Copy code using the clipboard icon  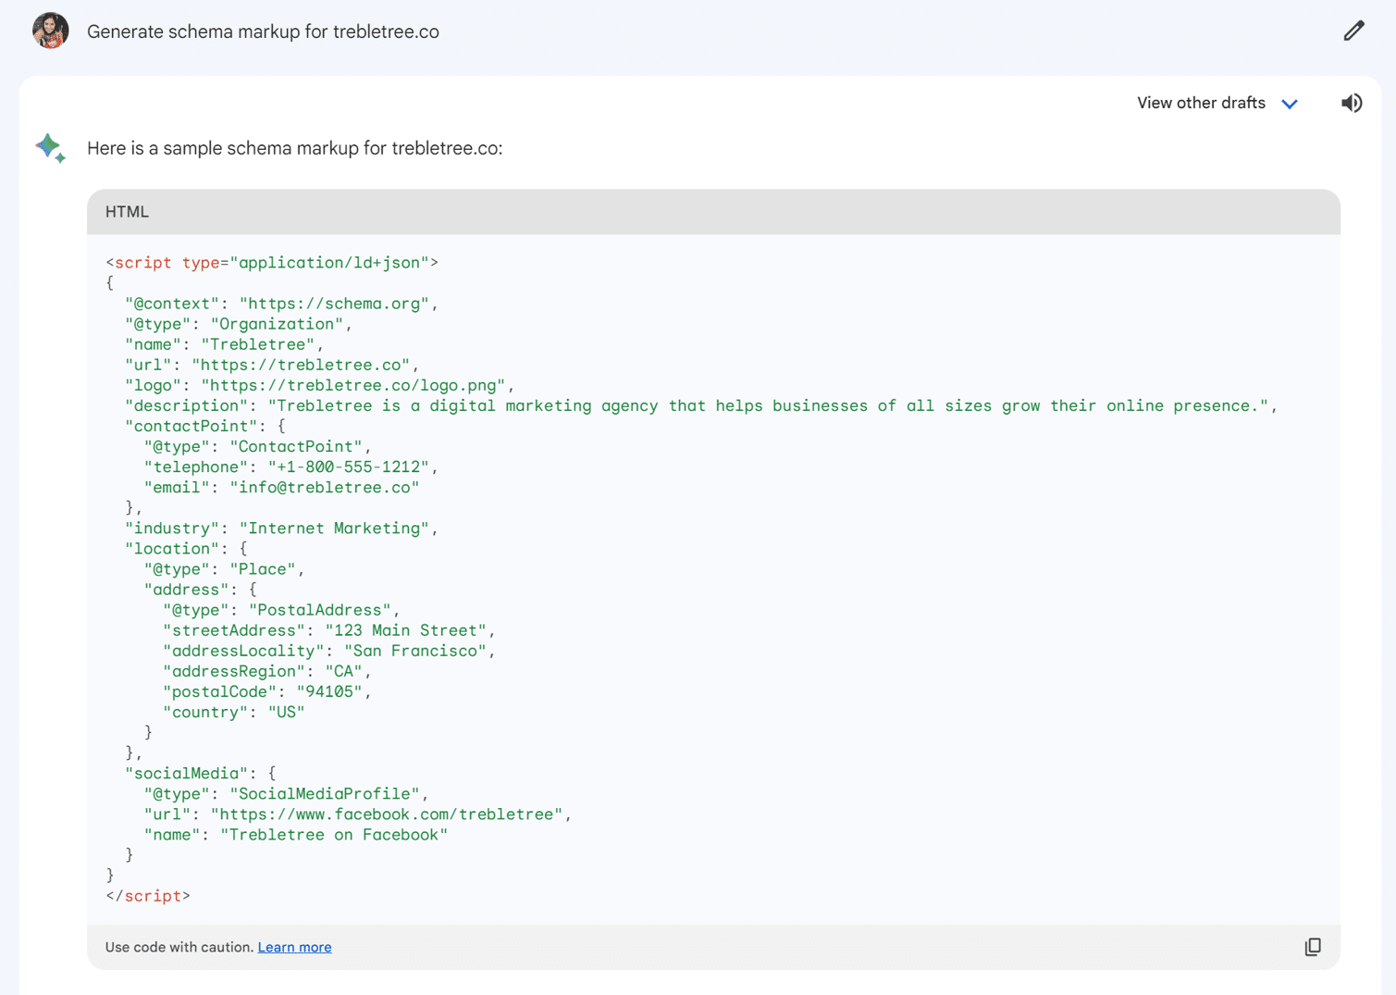pyautogui.click(x=1313, y=947)
